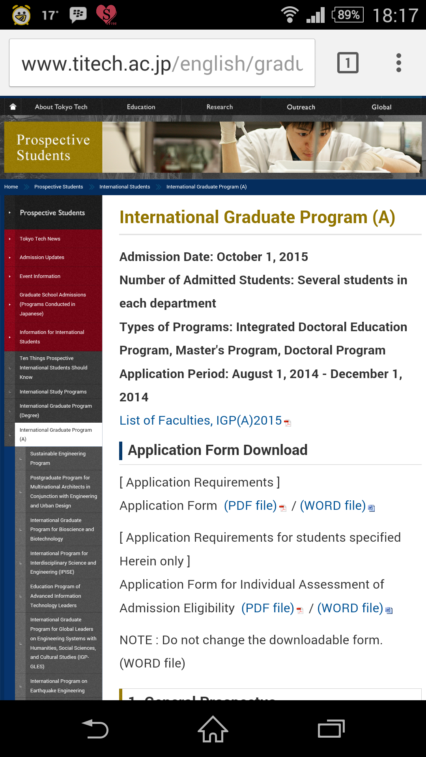Open About Tokyo Tech menu
The width and height of the screenshot is (426, 757).
pos(61,107)
